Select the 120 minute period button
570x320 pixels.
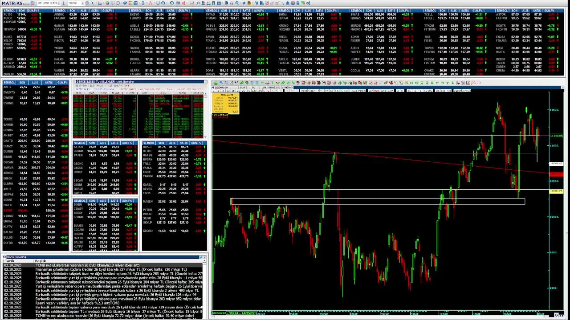pyautogui.click(x=254, y=91)
